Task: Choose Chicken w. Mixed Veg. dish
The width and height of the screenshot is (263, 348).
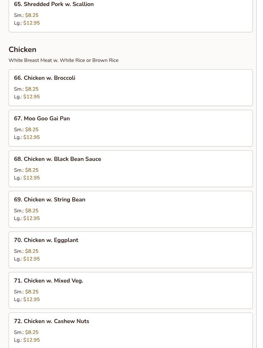Action: [x=131, y=290]
